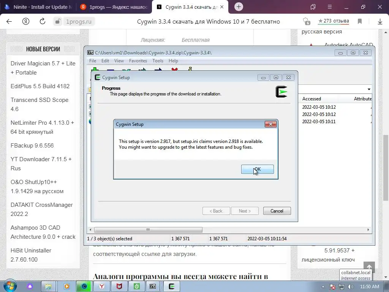The image size is (389, 292).
Task: Open the browser tab groups icon
Action: pyautogui.click(x=313, y=7)
